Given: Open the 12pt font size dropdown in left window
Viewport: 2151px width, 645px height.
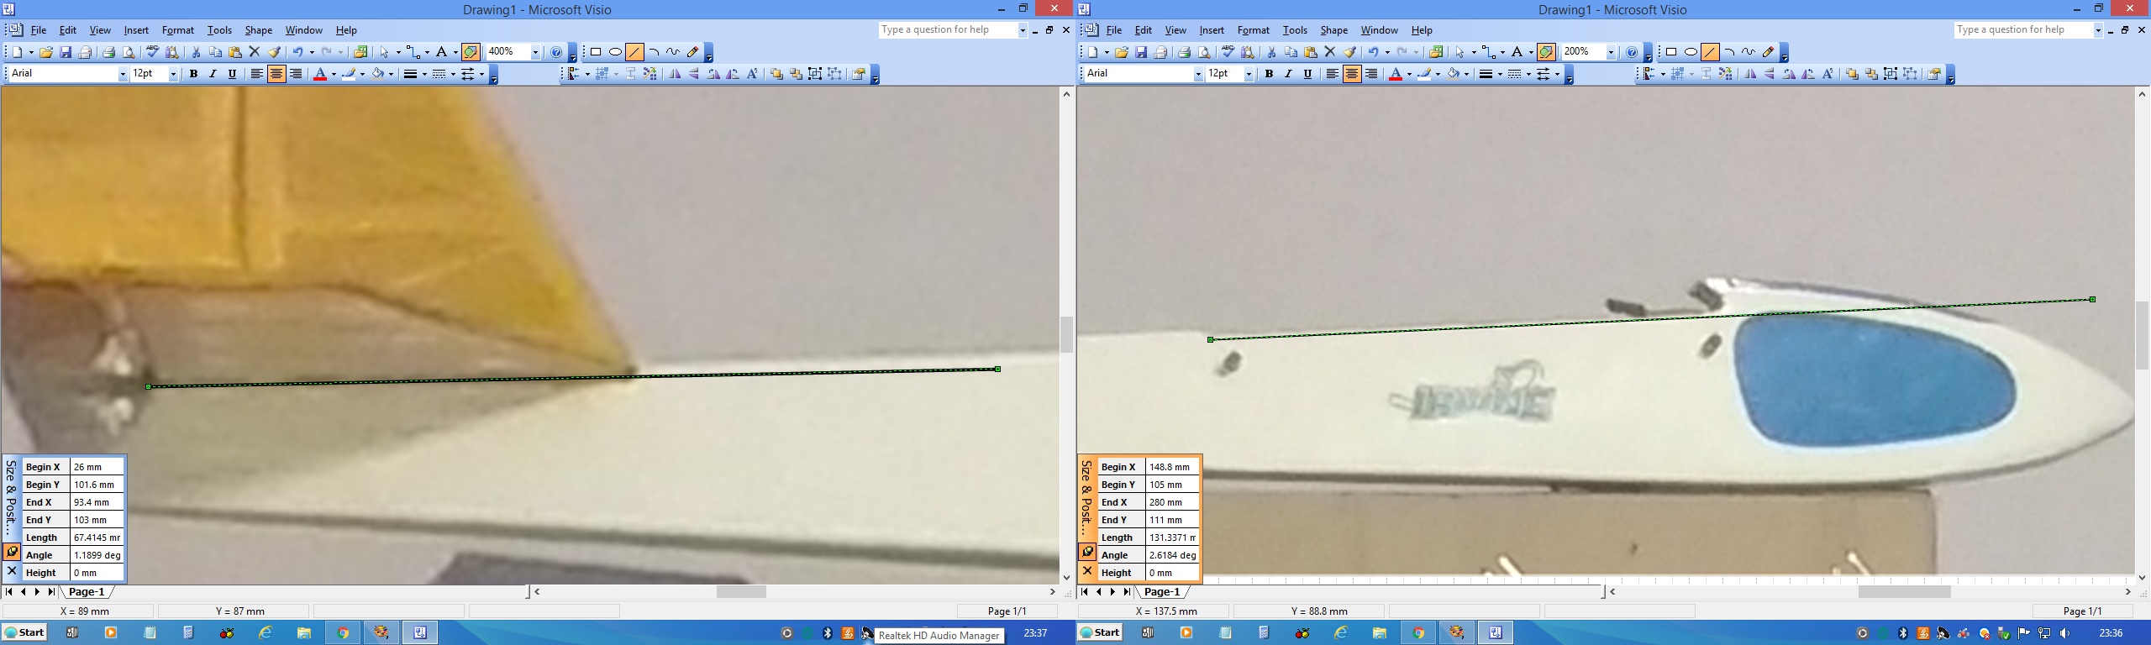Looking at the screenshot, I should (173, 74).
